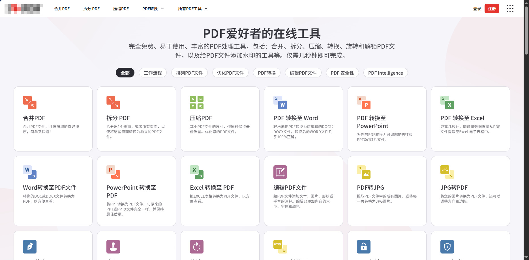
Task: Open the Word转换至PDF文件 card icon
Action: pyautogui.click(x=30, y=172)
